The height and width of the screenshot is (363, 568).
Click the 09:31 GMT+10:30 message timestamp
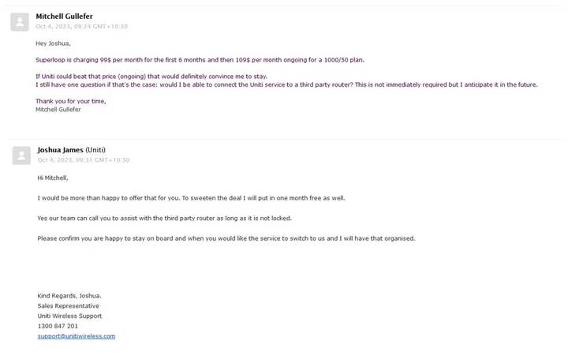[x=83, y=160]
